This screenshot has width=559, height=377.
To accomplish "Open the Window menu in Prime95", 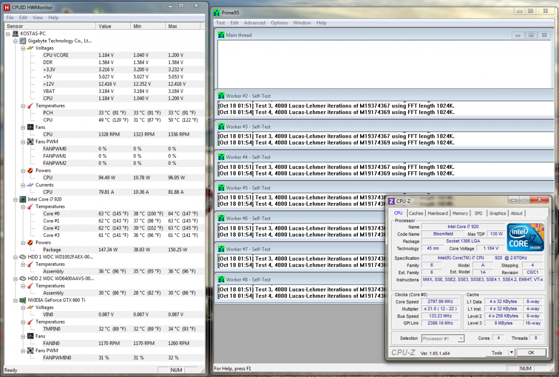I will [302, 23].
